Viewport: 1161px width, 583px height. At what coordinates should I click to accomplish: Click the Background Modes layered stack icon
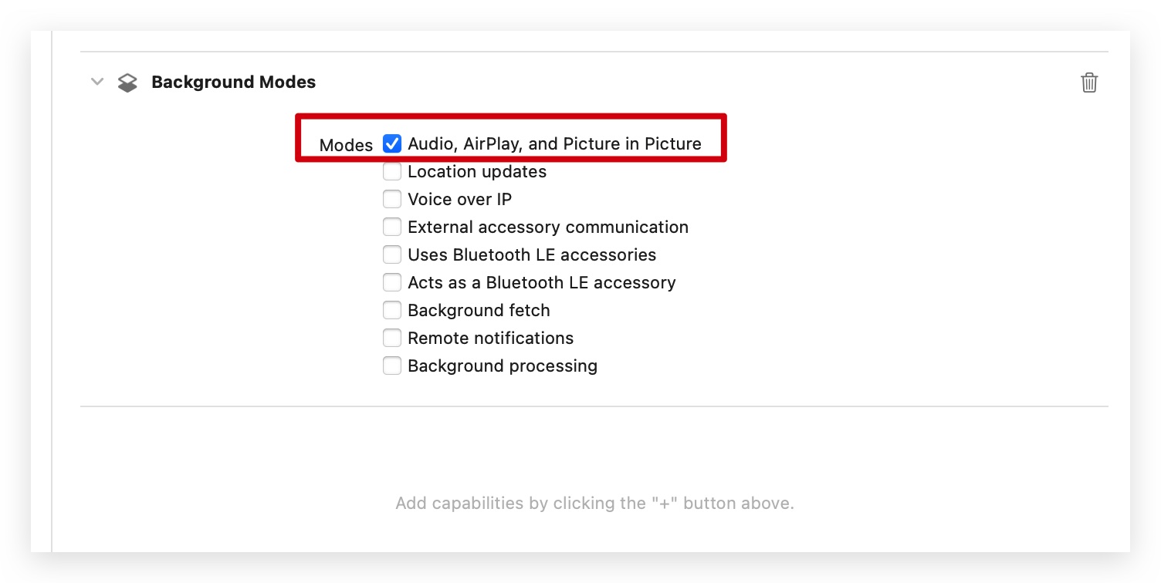(x=127, y=83)
